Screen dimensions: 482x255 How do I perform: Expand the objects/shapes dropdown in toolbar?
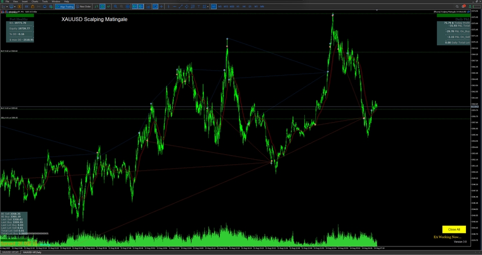tap(207, 7)
